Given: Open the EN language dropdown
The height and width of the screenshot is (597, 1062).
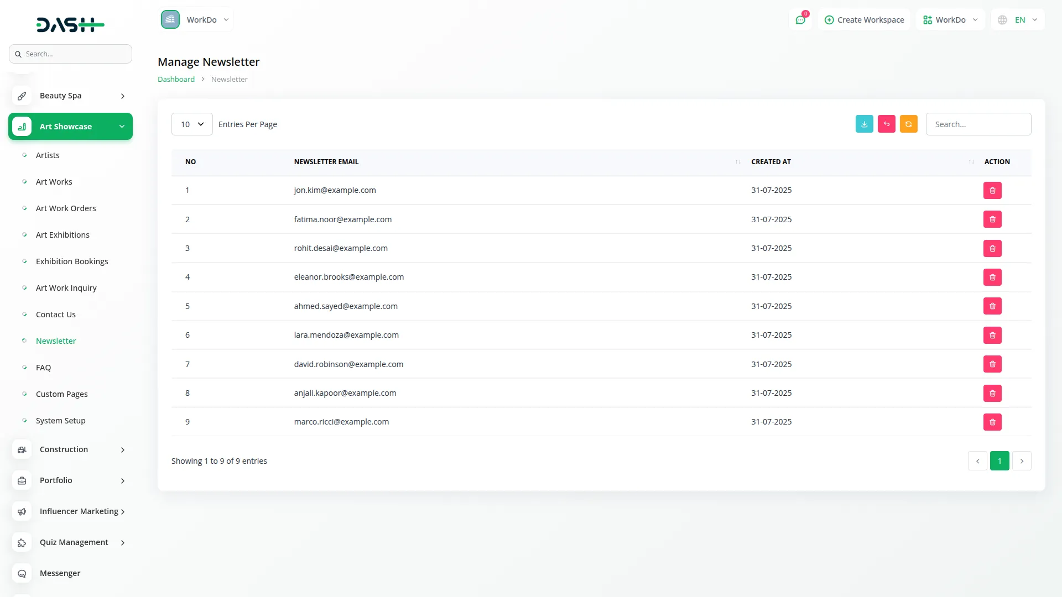Looking at the screenshot, I should [1018, 20].
